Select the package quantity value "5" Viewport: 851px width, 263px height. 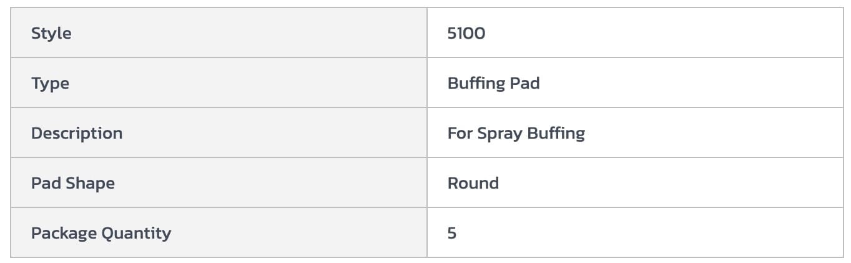coord(452,233)
